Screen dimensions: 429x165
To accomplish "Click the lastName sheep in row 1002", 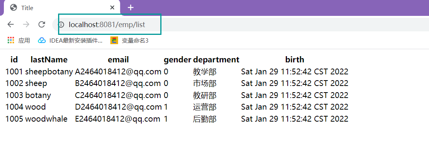I will click(36, 84).
